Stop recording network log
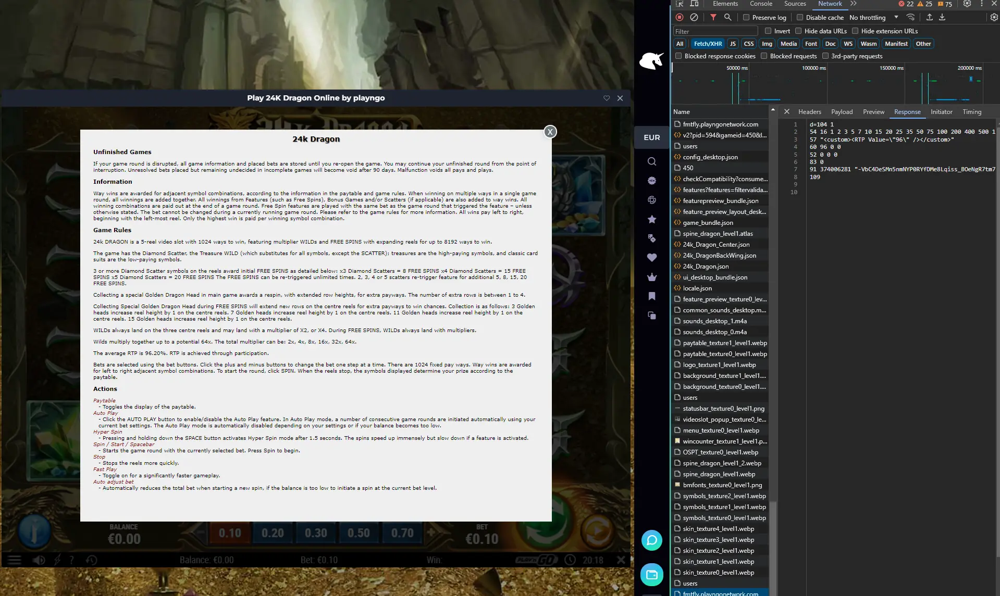1000x596 pixels. (x=680, y=17)
